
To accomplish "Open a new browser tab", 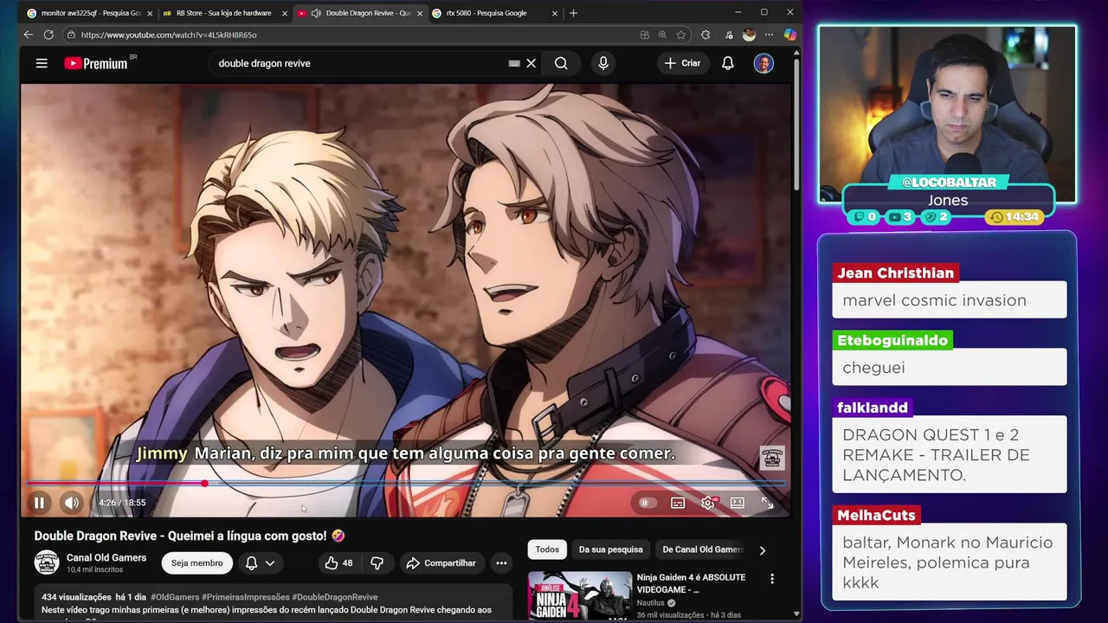I will click(x=573, y=13).
